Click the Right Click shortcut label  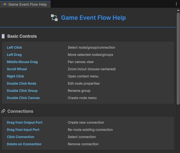pos(15,76)
